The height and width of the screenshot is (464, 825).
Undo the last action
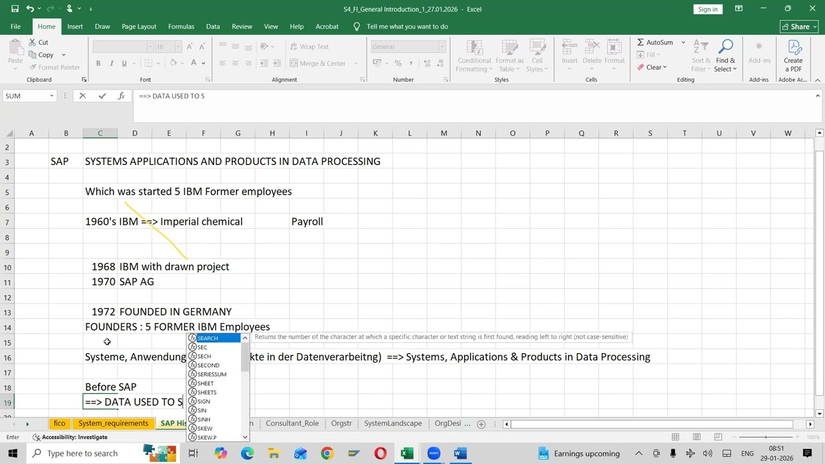pyautogui.click(x=30, y=9)
